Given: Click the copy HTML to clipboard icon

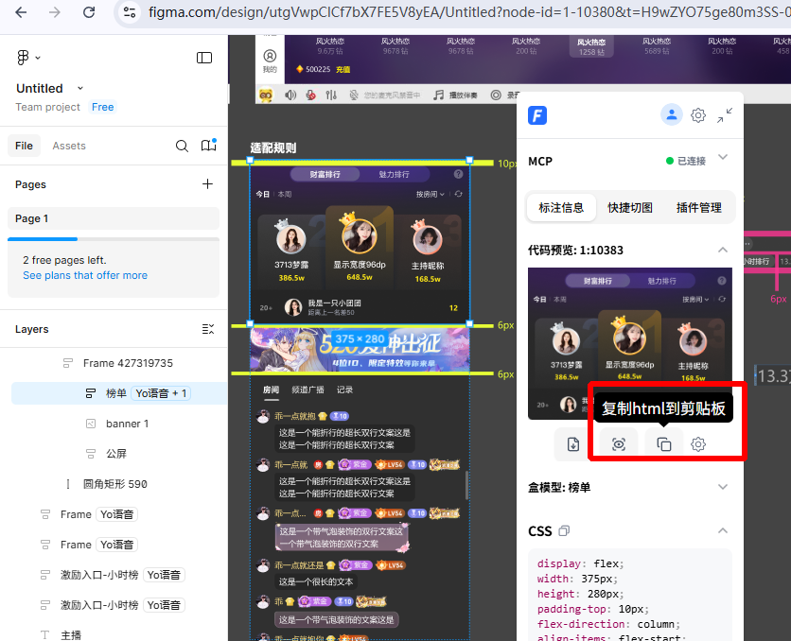Looking at the screenshot, I should [664, 444].
